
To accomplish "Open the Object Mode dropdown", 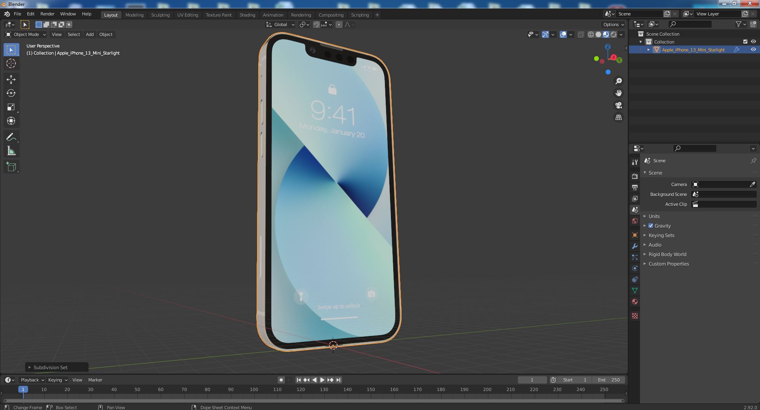I will point(26,34).
